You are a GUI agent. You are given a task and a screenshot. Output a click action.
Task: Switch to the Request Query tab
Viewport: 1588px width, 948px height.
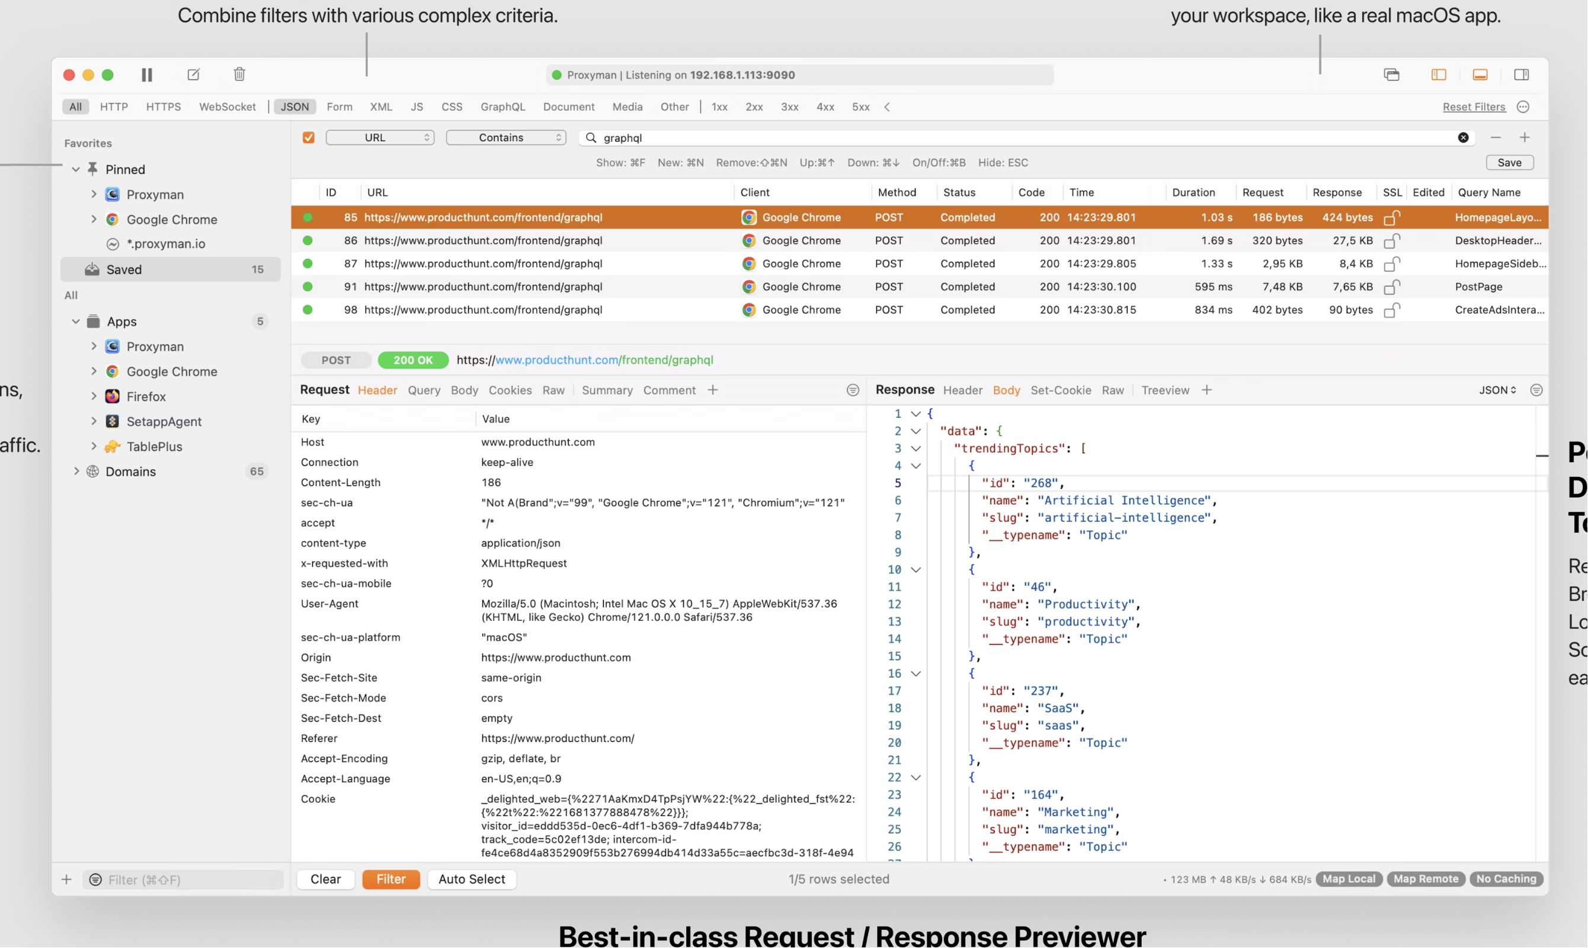point(424,390)
